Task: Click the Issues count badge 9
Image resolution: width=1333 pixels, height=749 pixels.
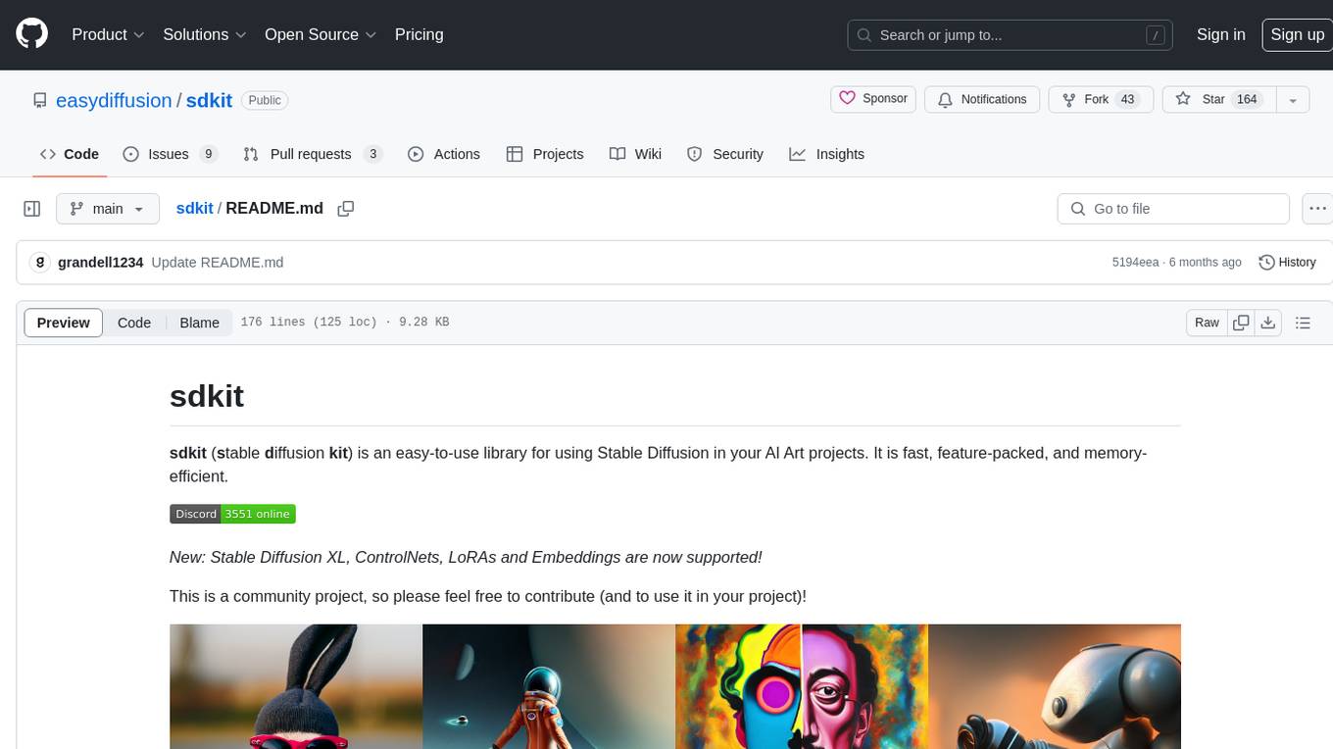Action: [208, 154]
